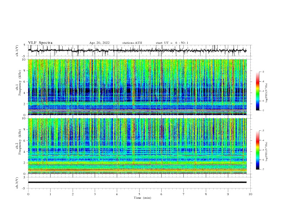The image size is (282, 218).
Task: Select the ch.2 color bar "log(PSD)(V²/Hz)" label
Action: tap(266, 152)
